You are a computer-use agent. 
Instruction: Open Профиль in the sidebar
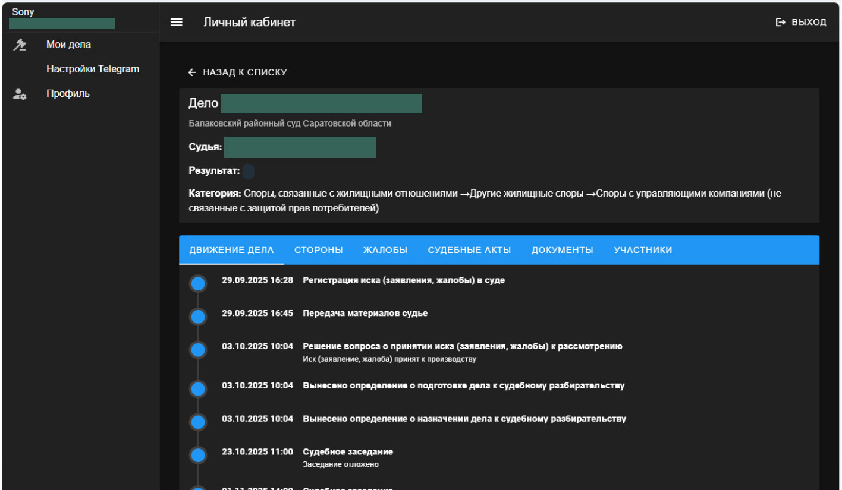coord(68,93)
